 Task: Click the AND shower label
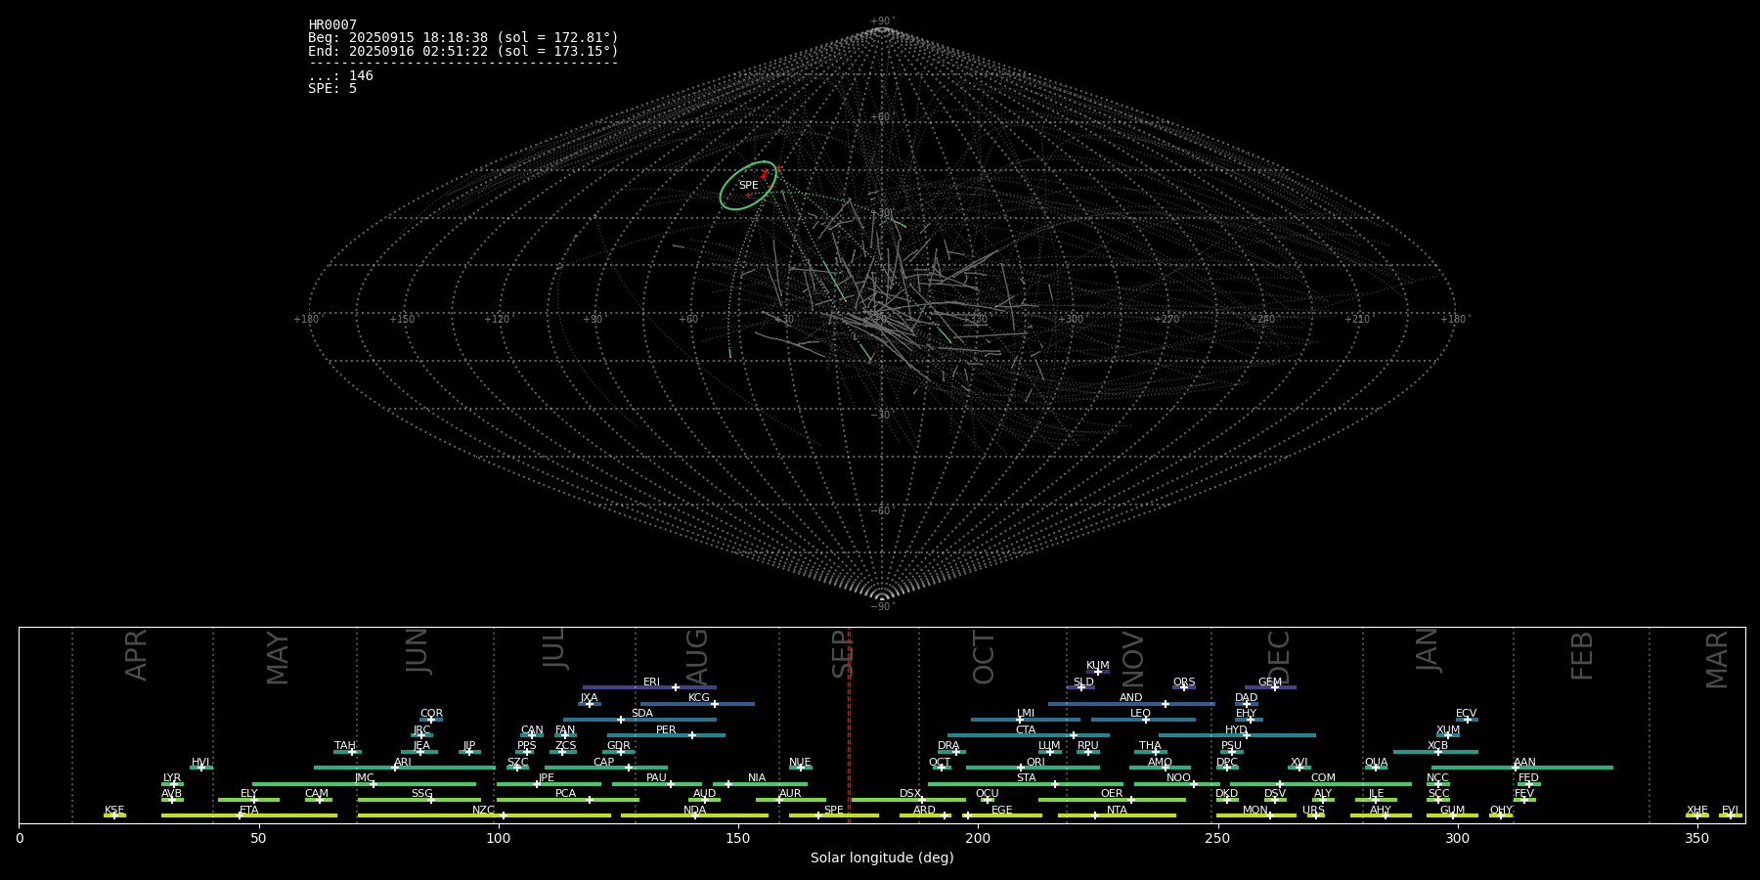tap(1131, 698)
